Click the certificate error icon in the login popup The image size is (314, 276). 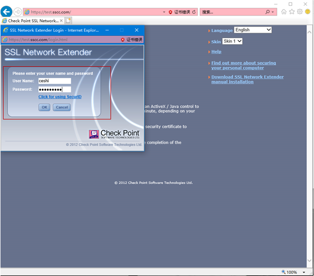123,40
